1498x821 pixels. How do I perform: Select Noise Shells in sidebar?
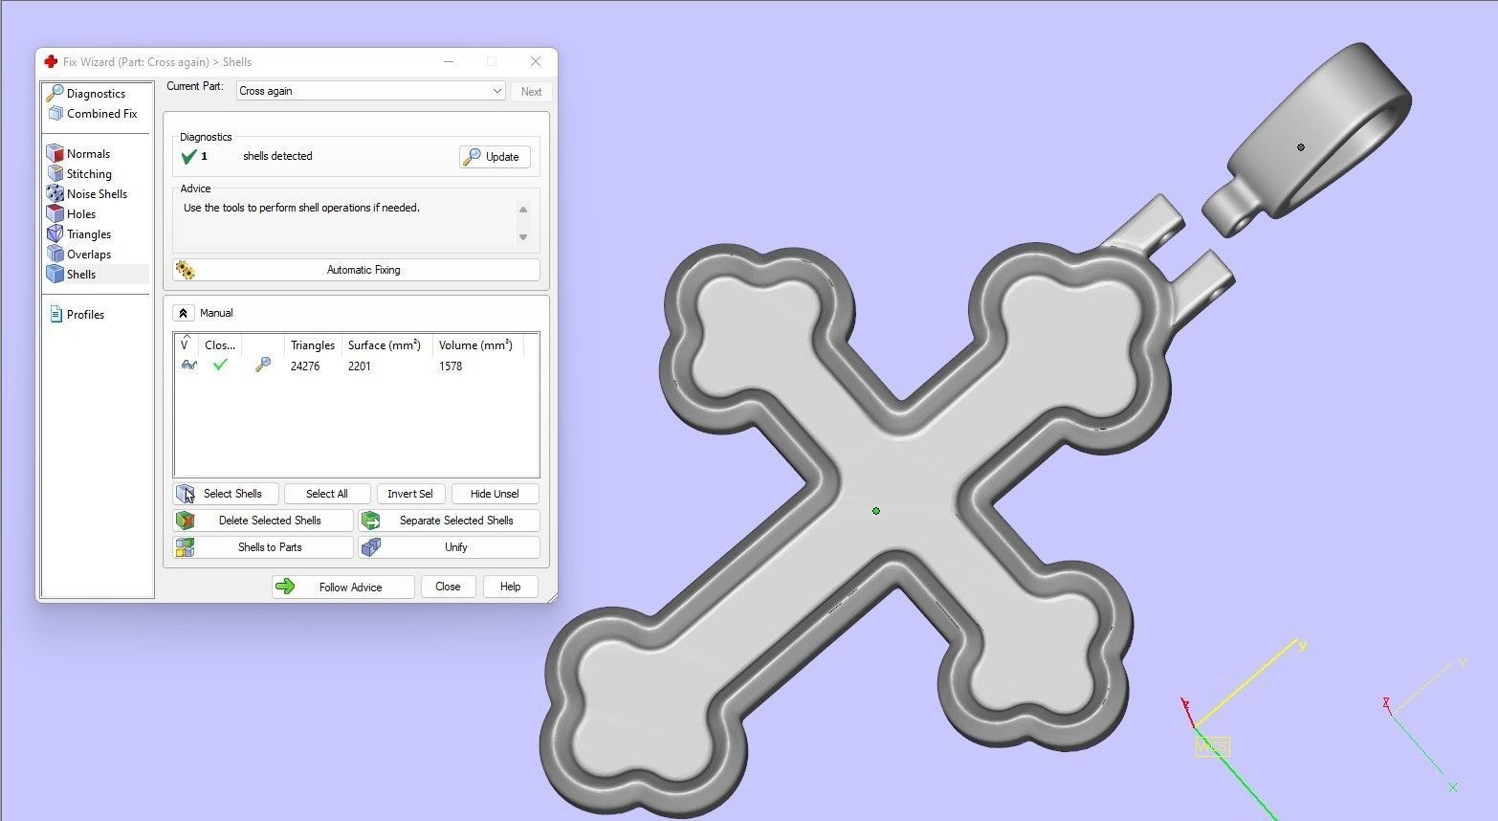click(97, 194)
